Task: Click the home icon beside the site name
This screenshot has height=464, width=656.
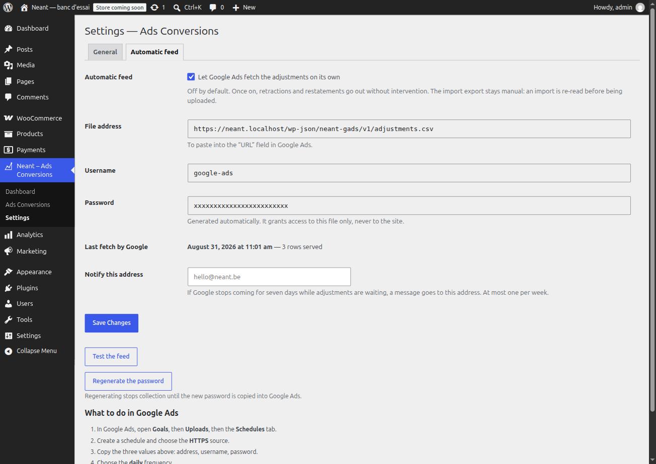Action: pos(24,8)
